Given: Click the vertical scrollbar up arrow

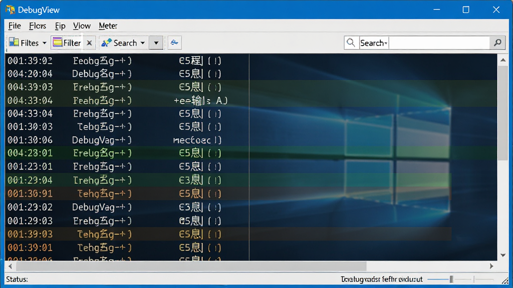Looking at the screenshot, I should pyautogui.click(x=503, y=60).
